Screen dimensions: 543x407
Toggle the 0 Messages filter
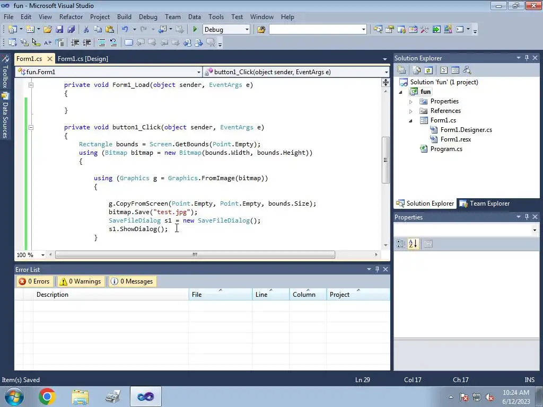click(x=132, y=281)
